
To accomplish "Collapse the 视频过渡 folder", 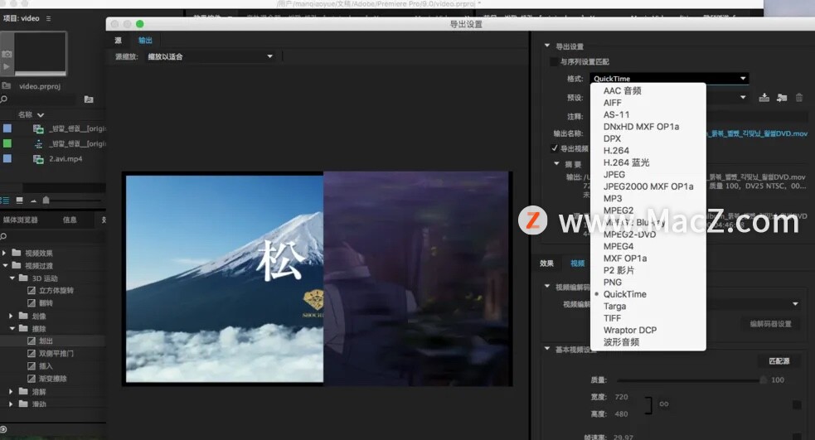I will pyautogui.click(x=5, y=265).
